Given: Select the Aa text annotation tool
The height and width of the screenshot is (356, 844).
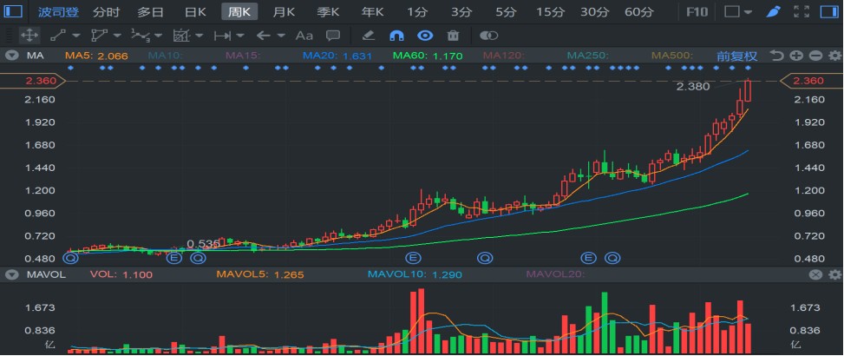Looking at the screenshot, I should 304,36.
